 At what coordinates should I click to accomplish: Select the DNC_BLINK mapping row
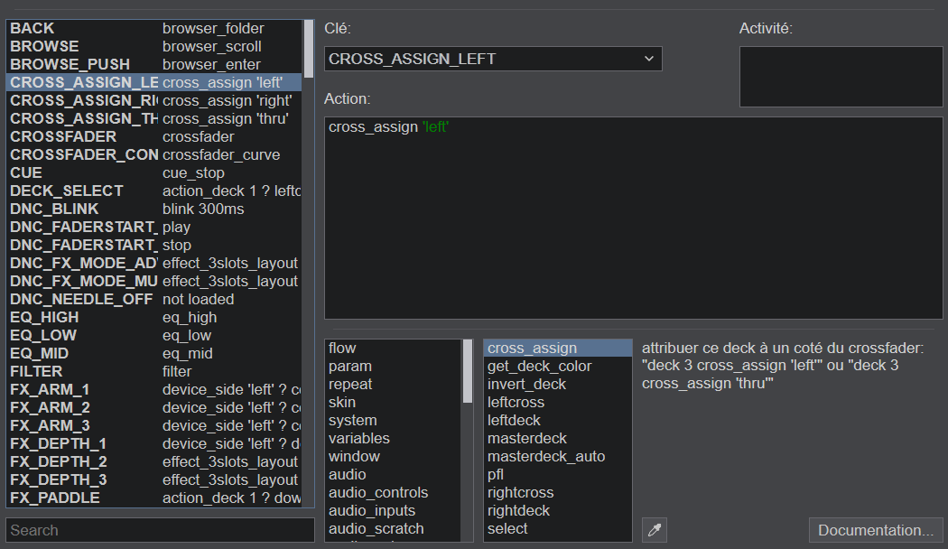[x=154, y=209]
